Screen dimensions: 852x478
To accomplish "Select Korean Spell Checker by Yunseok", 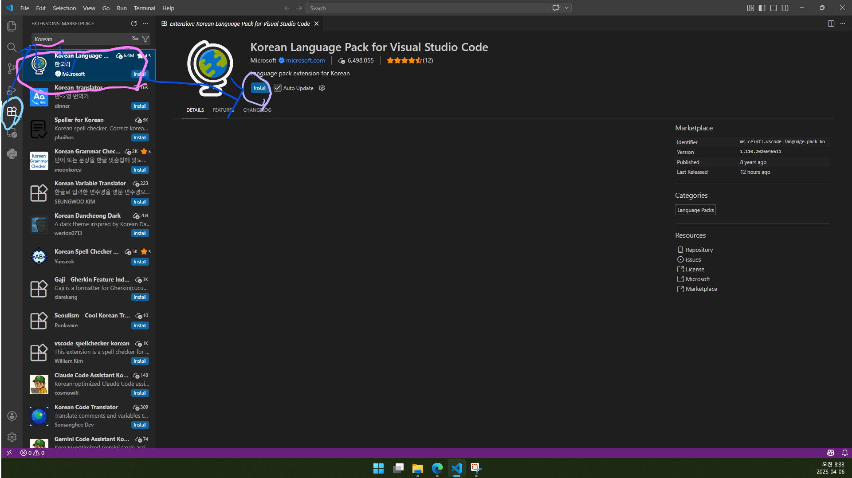I will [89, 257].
